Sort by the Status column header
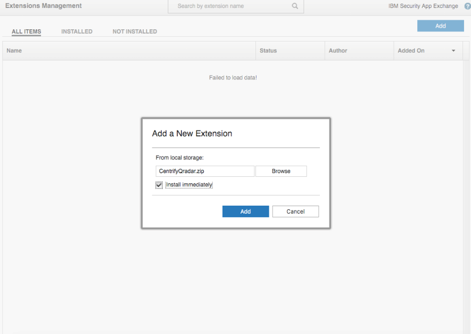Image resolution: width=471 pixels, height=334 pixels. [x=268, y=51]
